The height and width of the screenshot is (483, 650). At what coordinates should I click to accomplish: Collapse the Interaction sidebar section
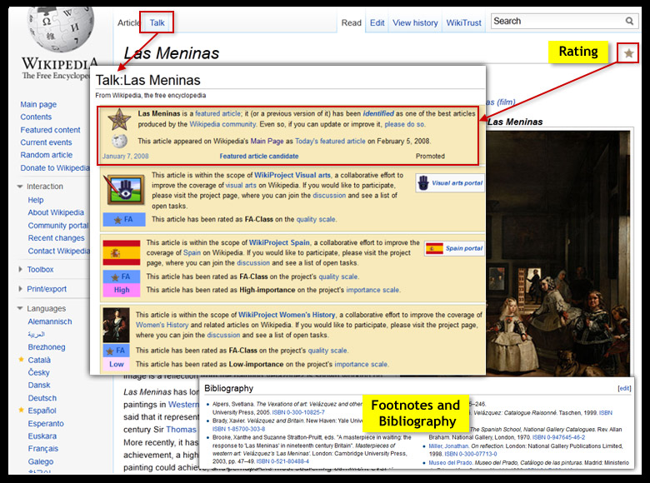[x=21, y=187]
